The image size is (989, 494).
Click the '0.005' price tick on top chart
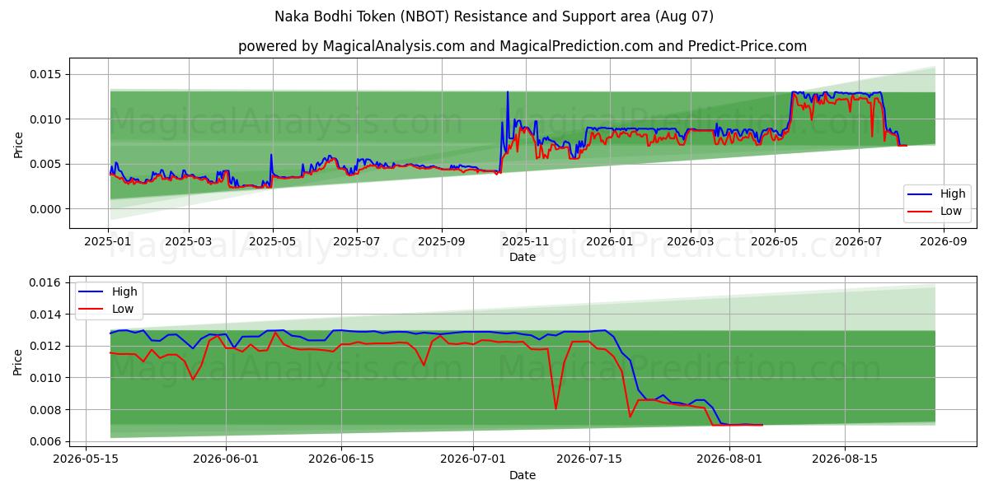pos(47,165)
